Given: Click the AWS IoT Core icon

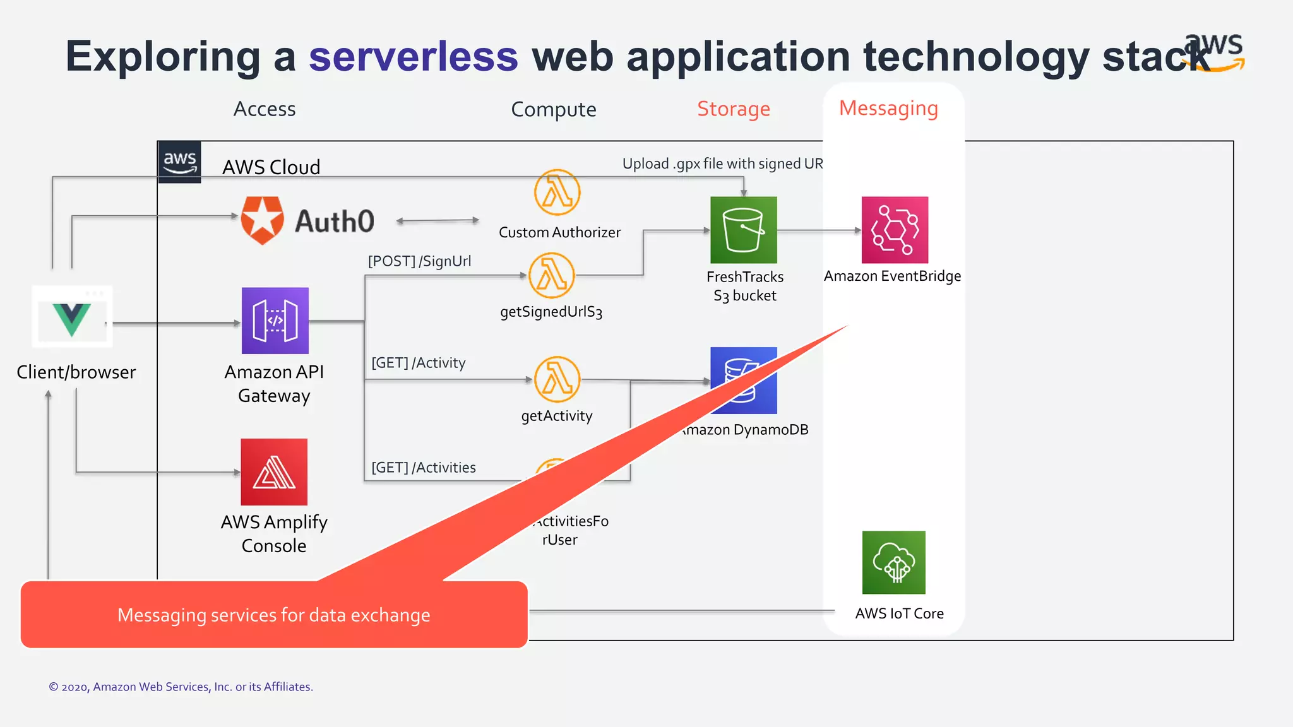Looking at the screenshot, I should tap(893, 562).
